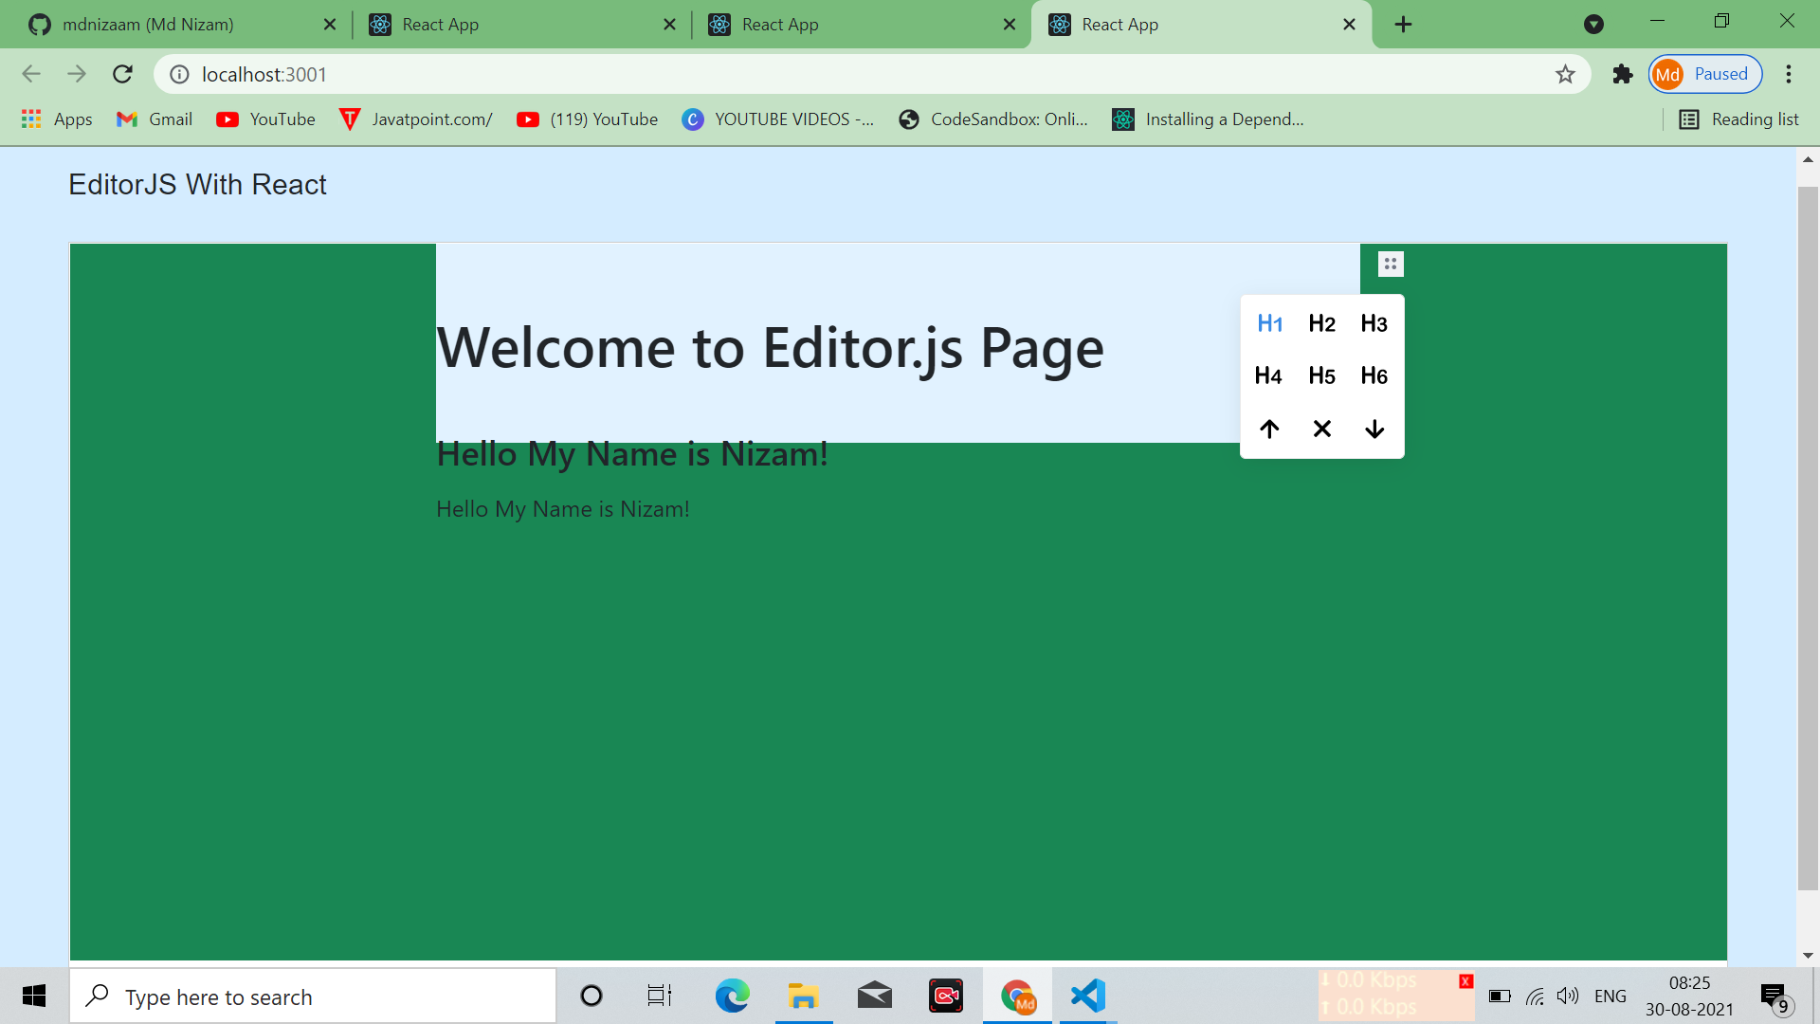
Task: Switch to the second React App tab
Action: tap(860, 25)
